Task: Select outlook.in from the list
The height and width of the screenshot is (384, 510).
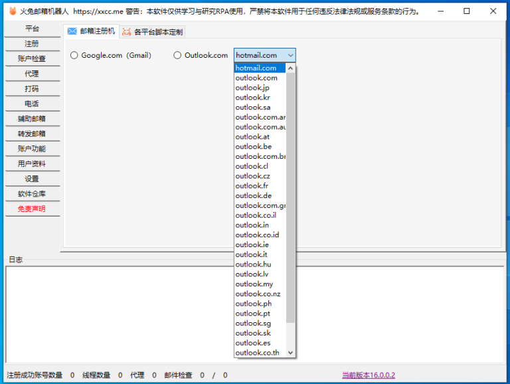Action: point(260,225)
